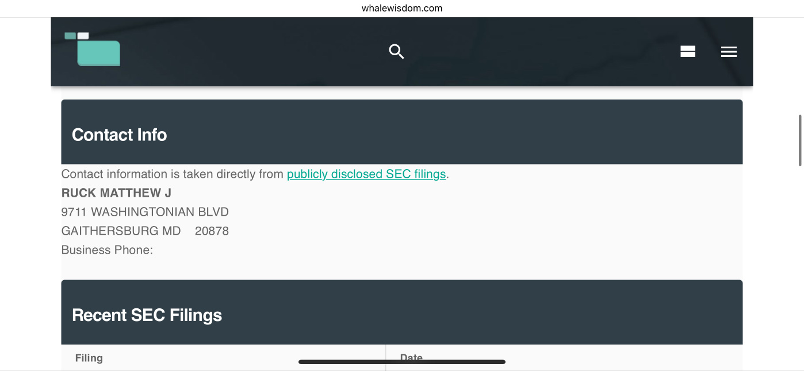Sort by the Filing column header
This screenshot has height=371, width=804.
pos(89,358)
